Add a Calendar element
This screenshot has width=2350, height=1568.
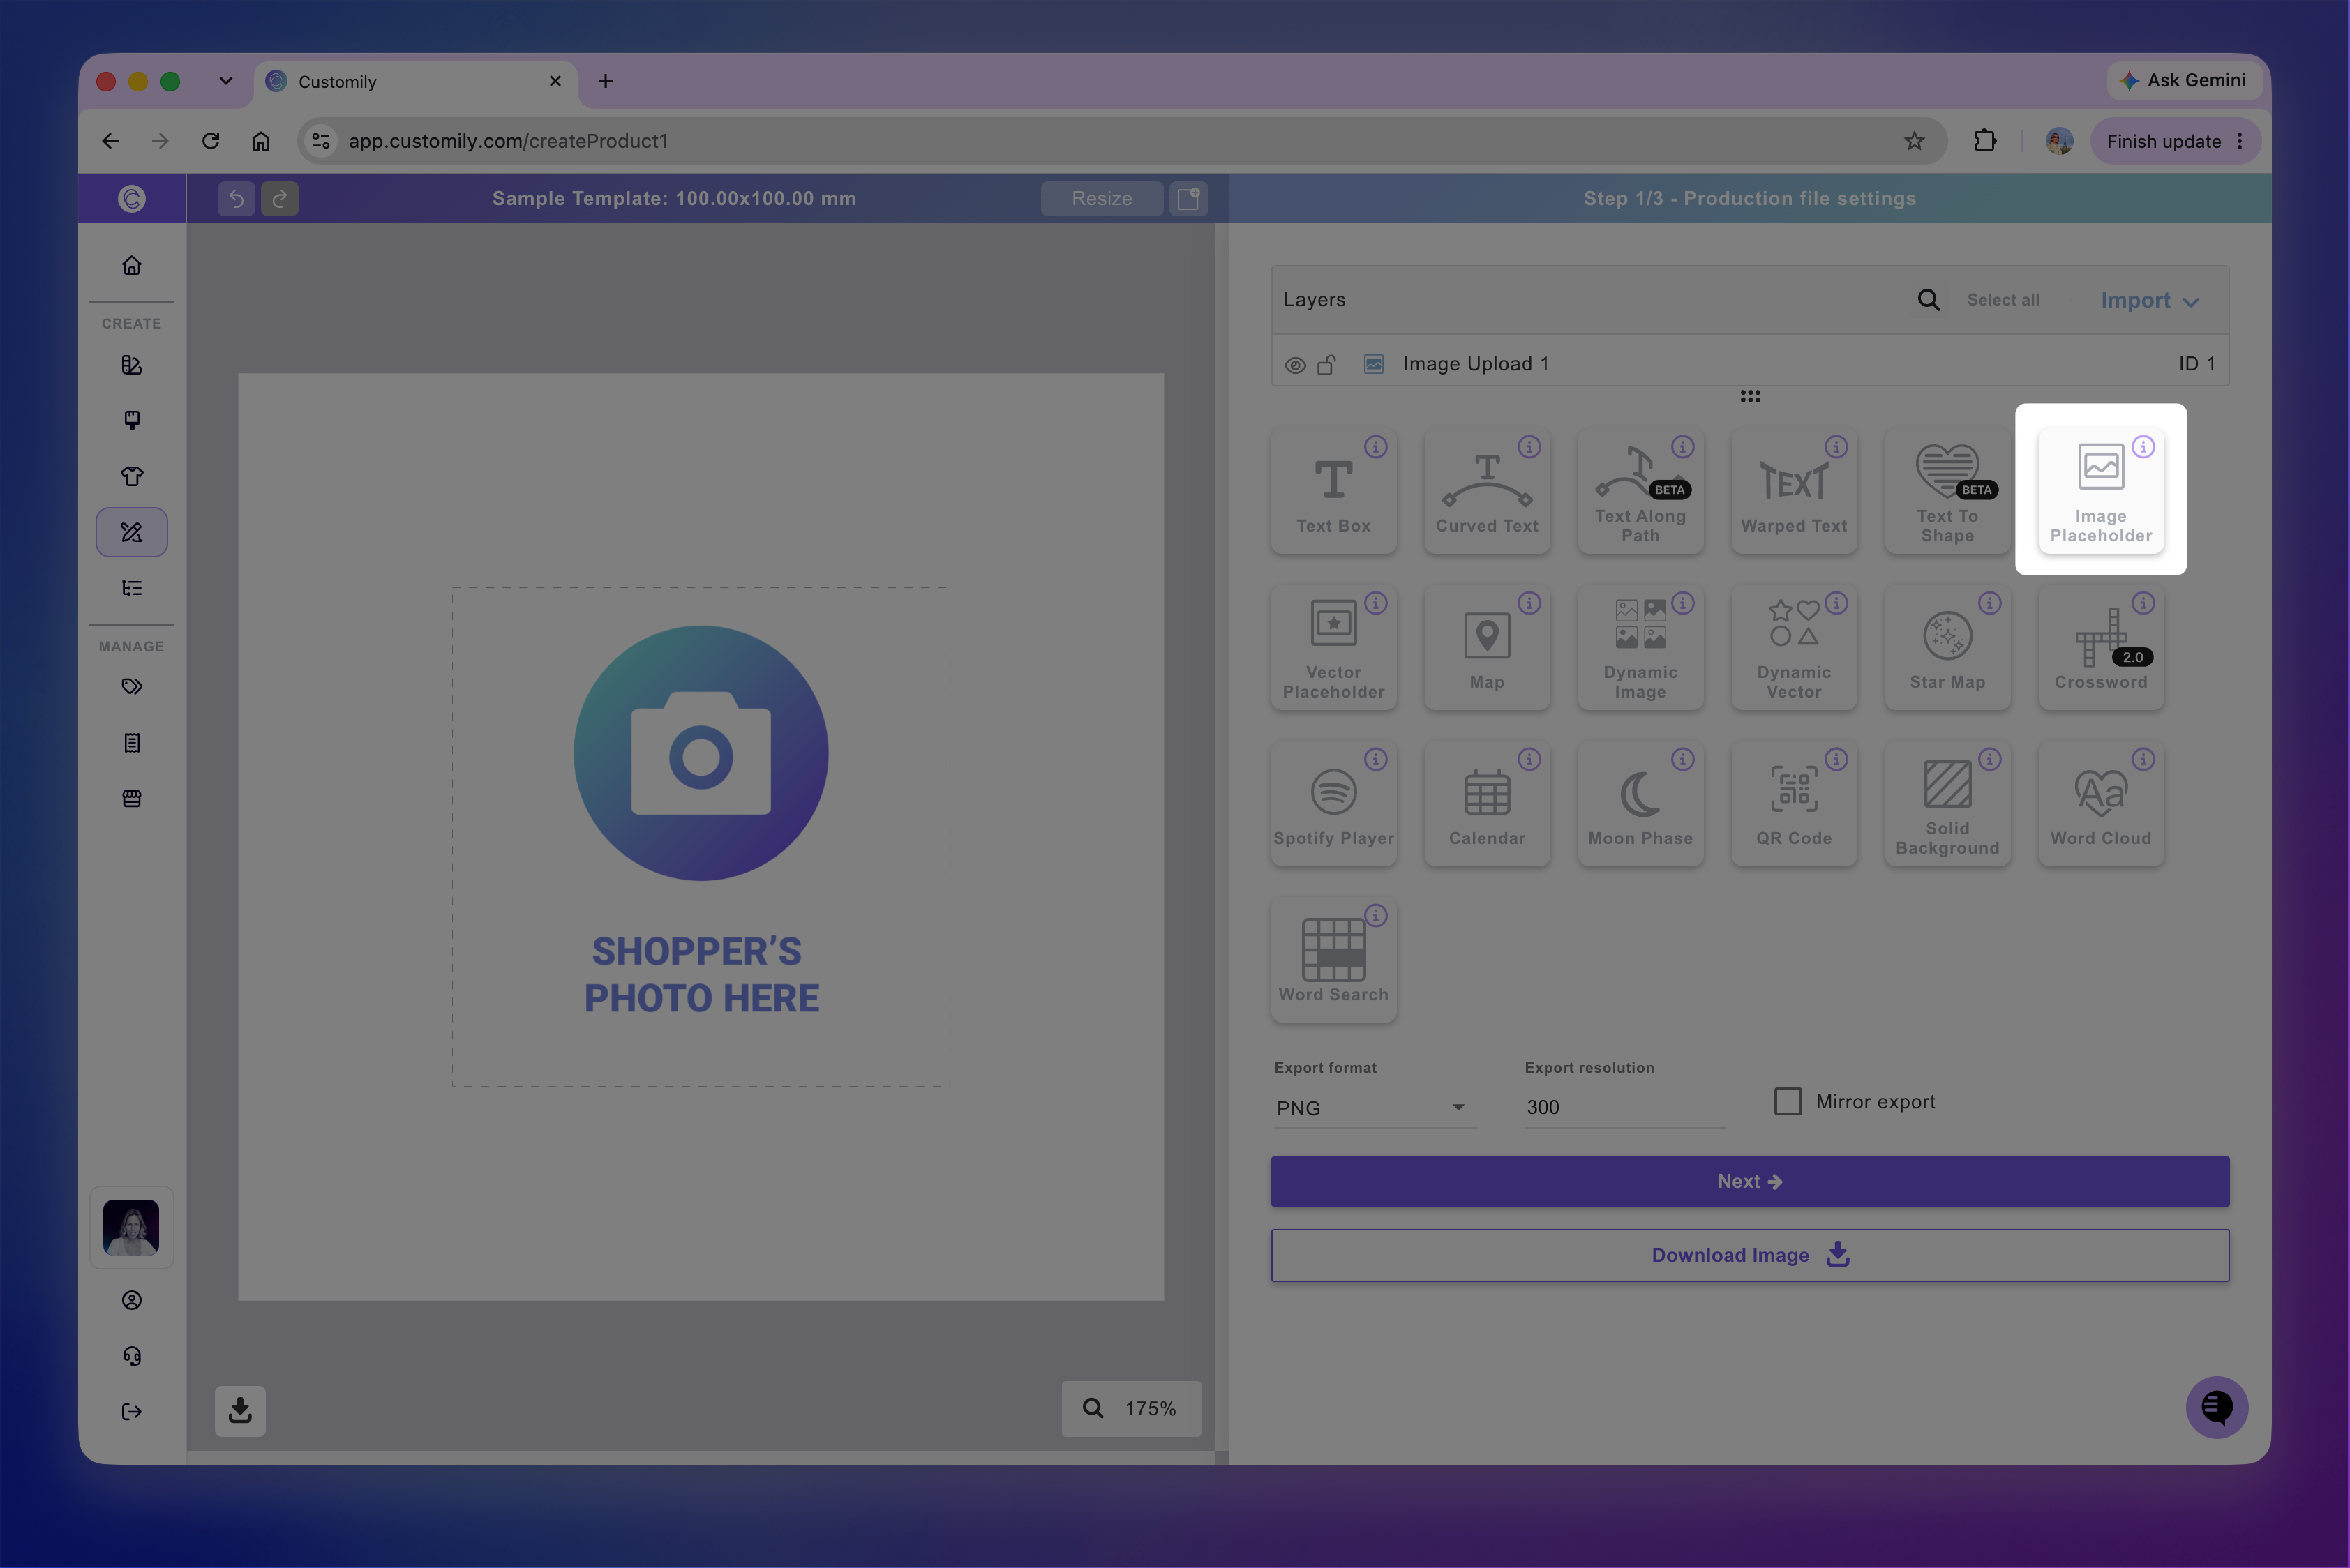pos(1487,803)
